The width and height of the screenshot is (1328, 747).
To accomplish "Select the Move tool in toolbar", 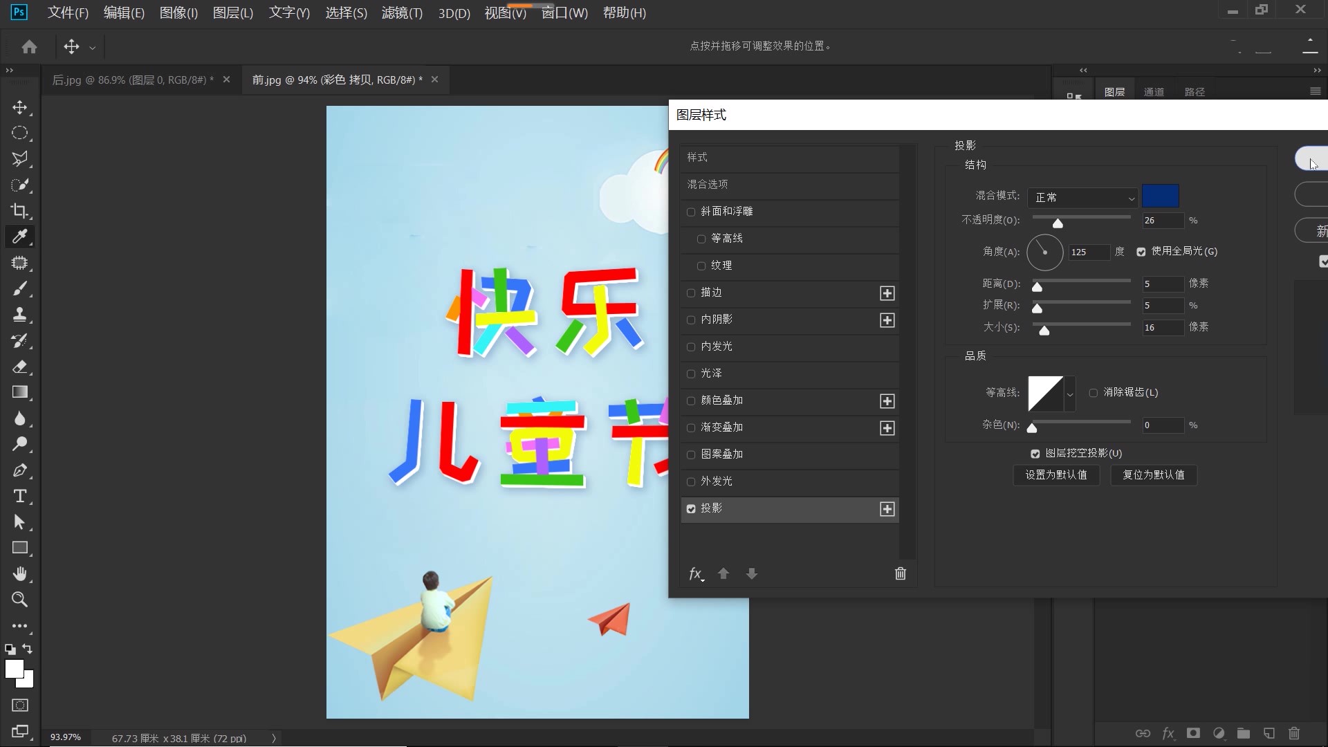I will click(19, 107).
